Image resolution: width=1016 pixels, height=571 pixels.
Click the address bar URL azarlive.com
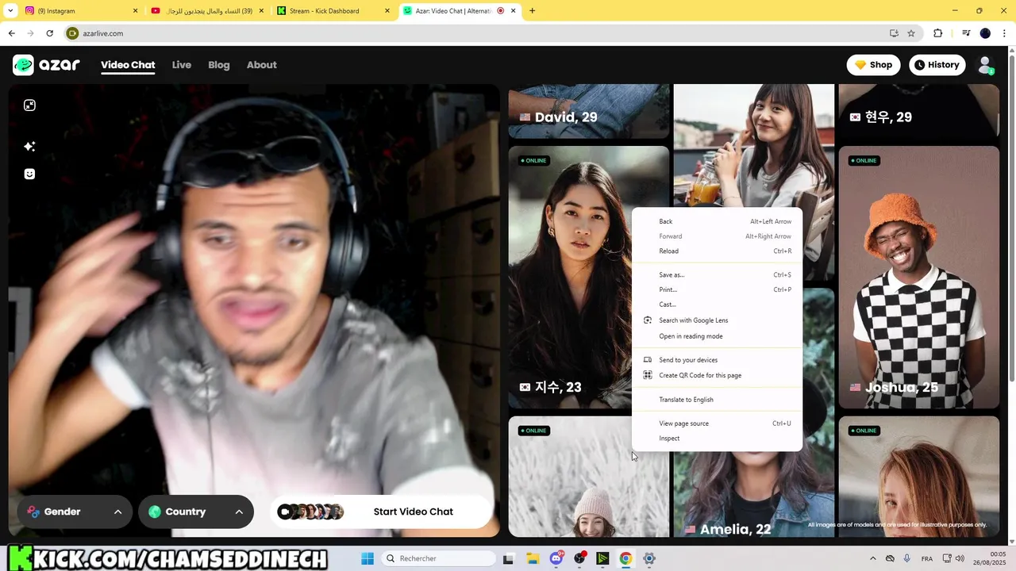tap(103, 33)
